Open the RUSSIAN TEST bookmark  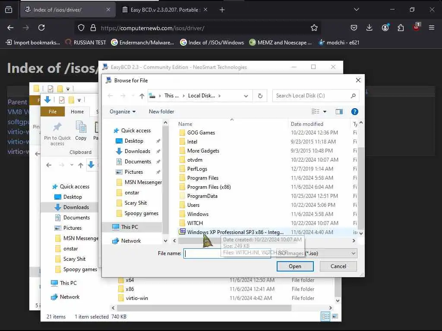[x=85, y=43]
